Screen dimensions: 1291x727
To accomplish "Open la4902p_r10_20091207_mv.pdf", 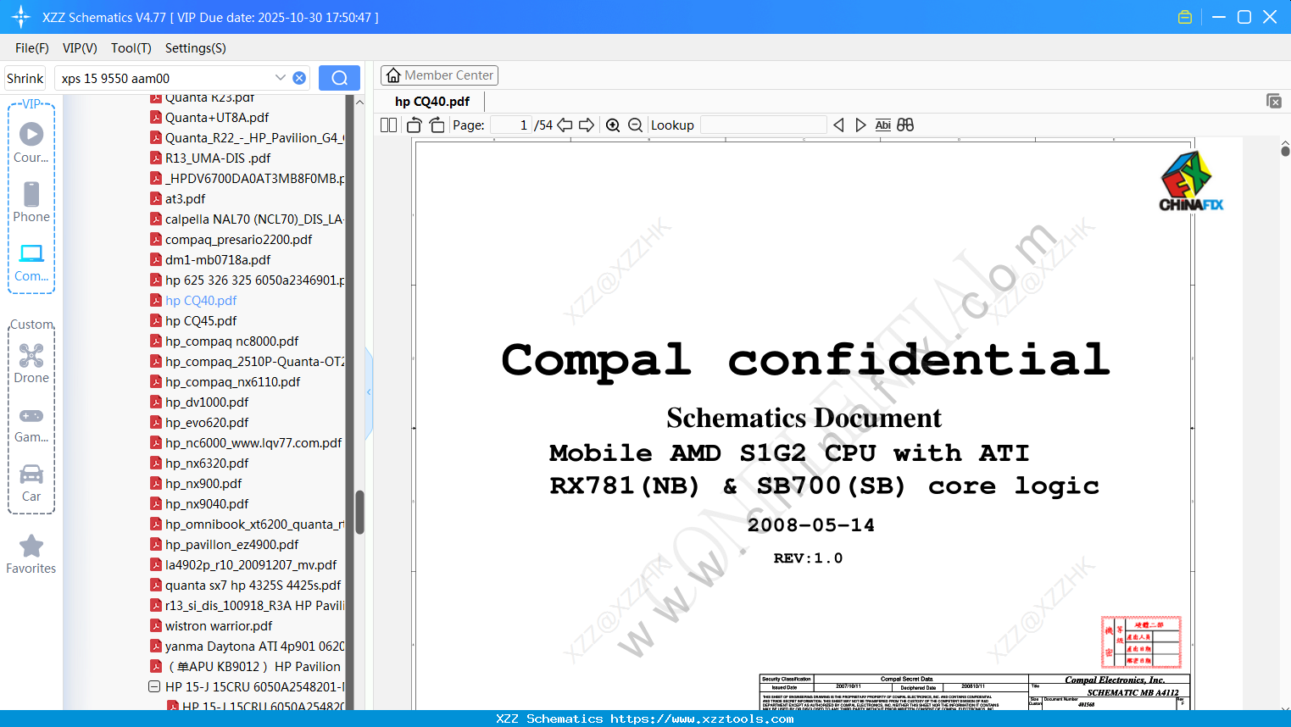I will click(251, 565).
